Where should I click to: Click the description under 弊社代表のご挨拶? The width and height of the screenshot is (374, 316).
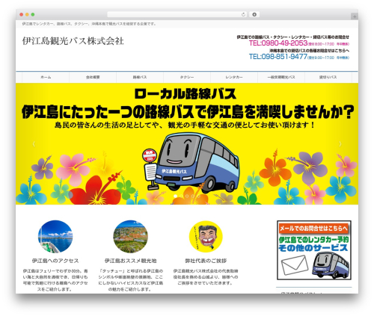206,277
